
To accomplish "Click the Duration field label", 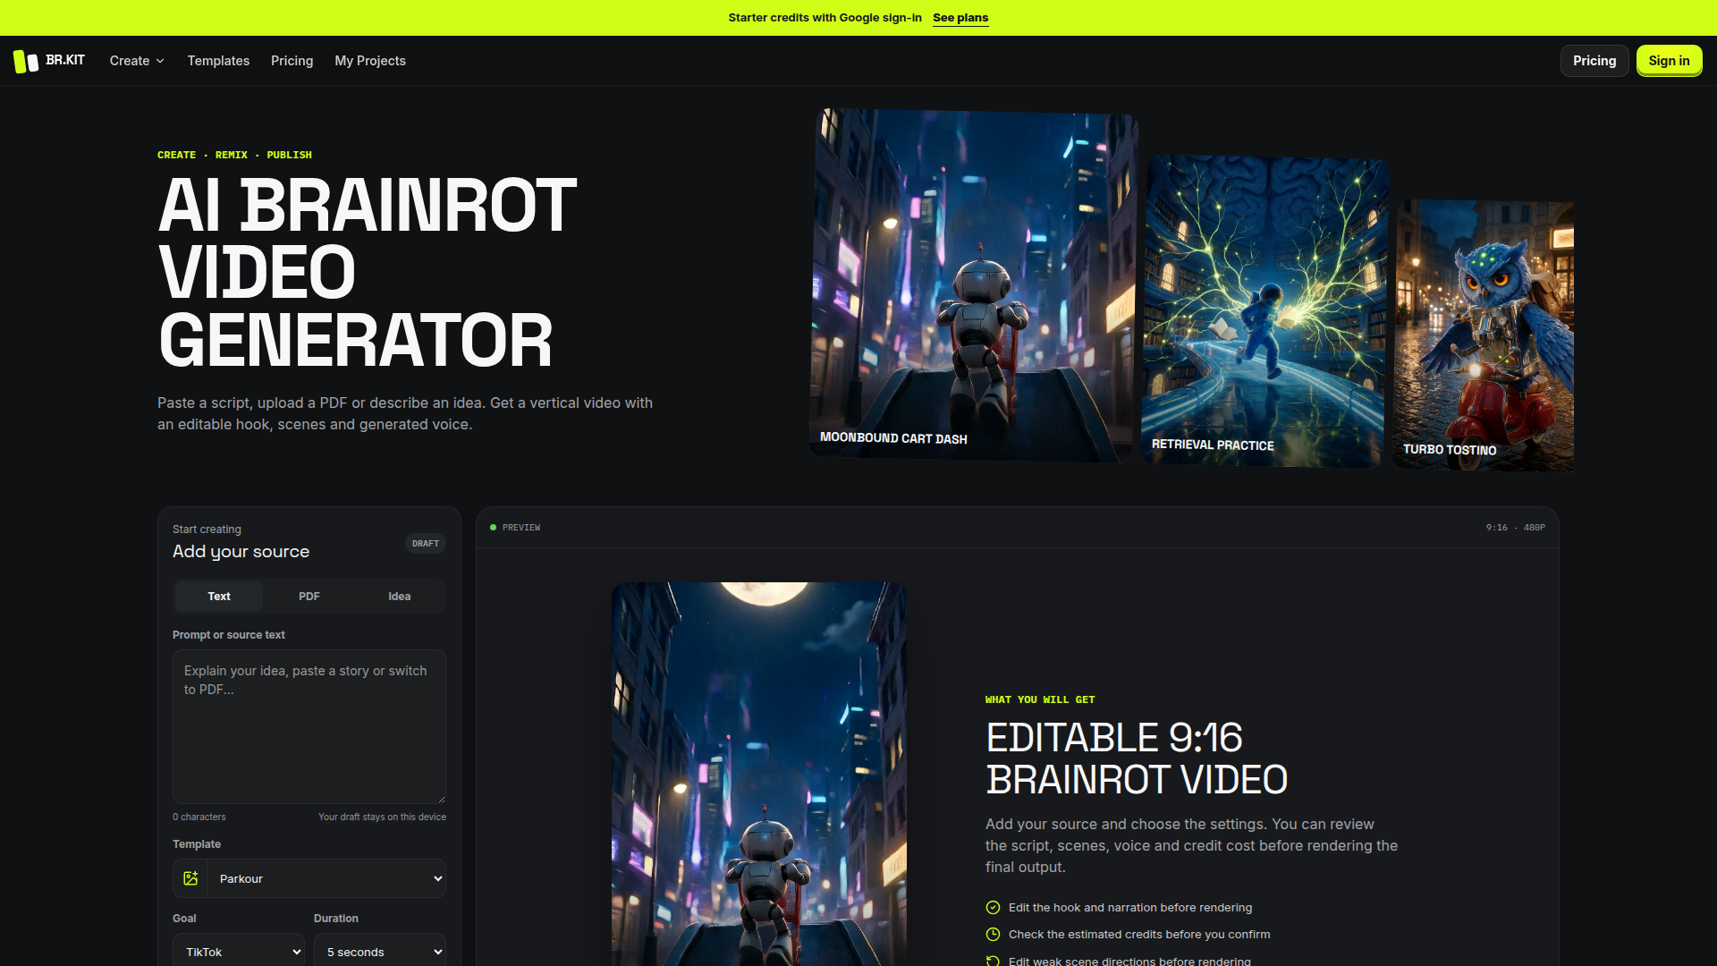I will [336, 919].
